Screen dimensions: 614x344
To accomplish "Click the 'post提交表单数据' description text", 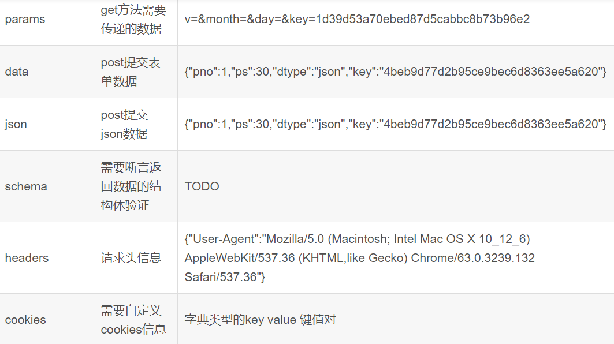I will coord(131,72).
